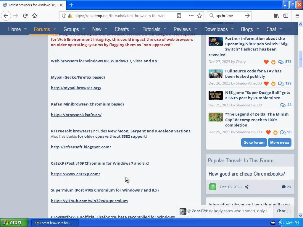303x227 pixels.
Task: Follow the mypal-browser.org link
Action: (76, 88)
